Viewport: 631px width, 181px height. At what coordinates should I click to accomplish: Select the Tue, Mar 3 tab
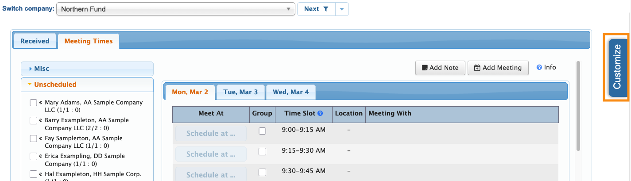coord(240,92)
